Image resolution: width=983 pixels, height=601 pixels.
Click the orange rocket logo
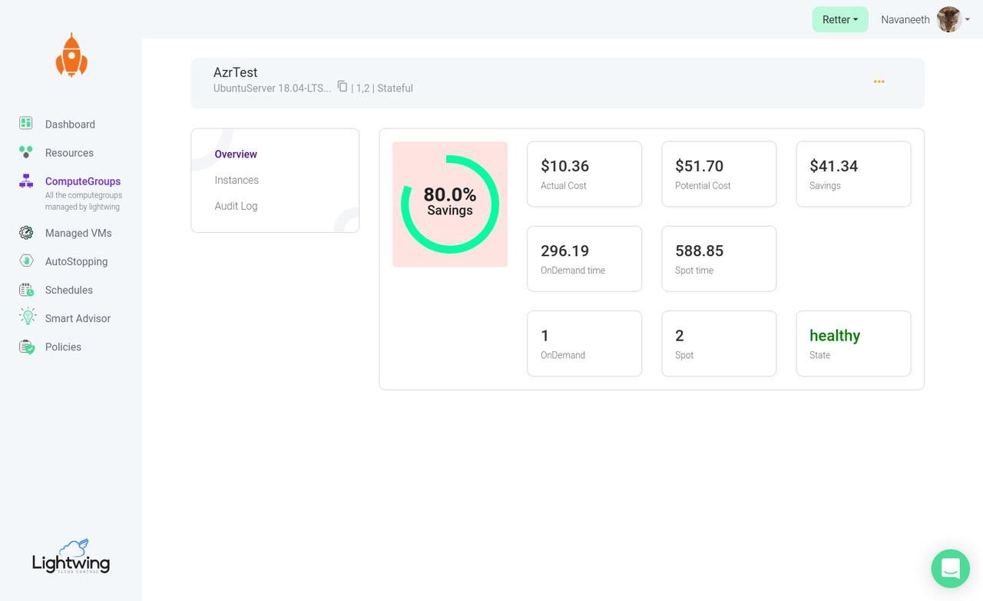click(71, 55)
